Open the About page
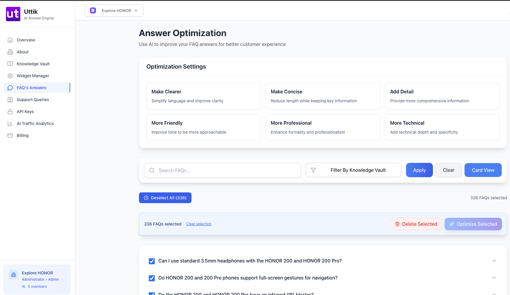 tap(22, 52)
